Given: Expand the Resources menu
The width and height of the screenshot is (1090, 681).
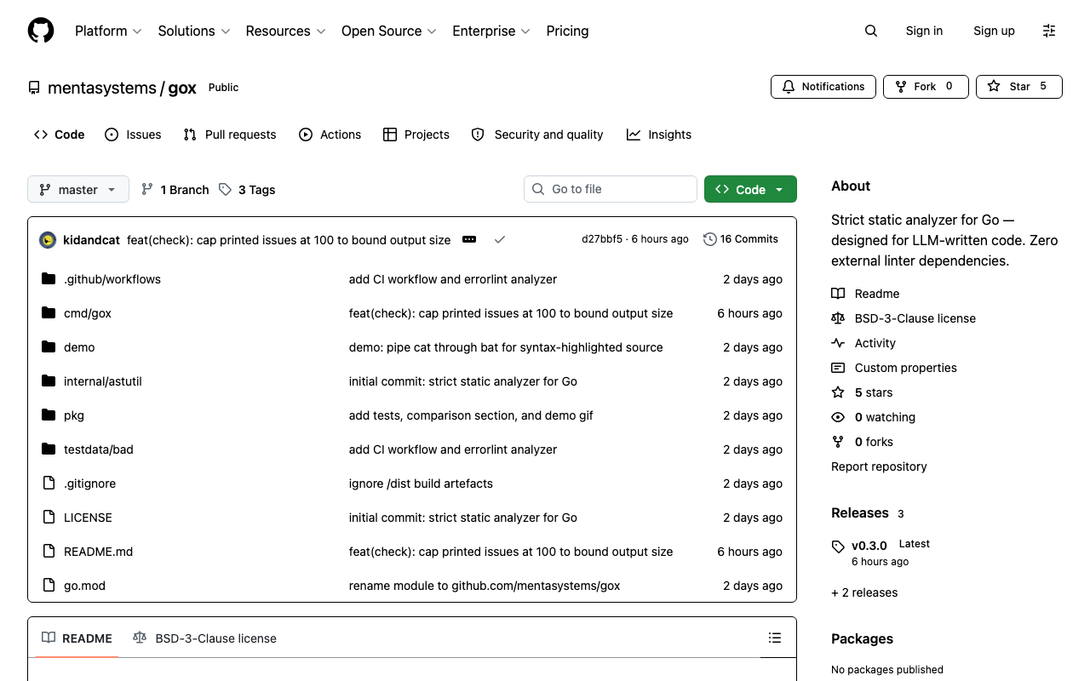Looking at the screenshot, I should (285, 31).
